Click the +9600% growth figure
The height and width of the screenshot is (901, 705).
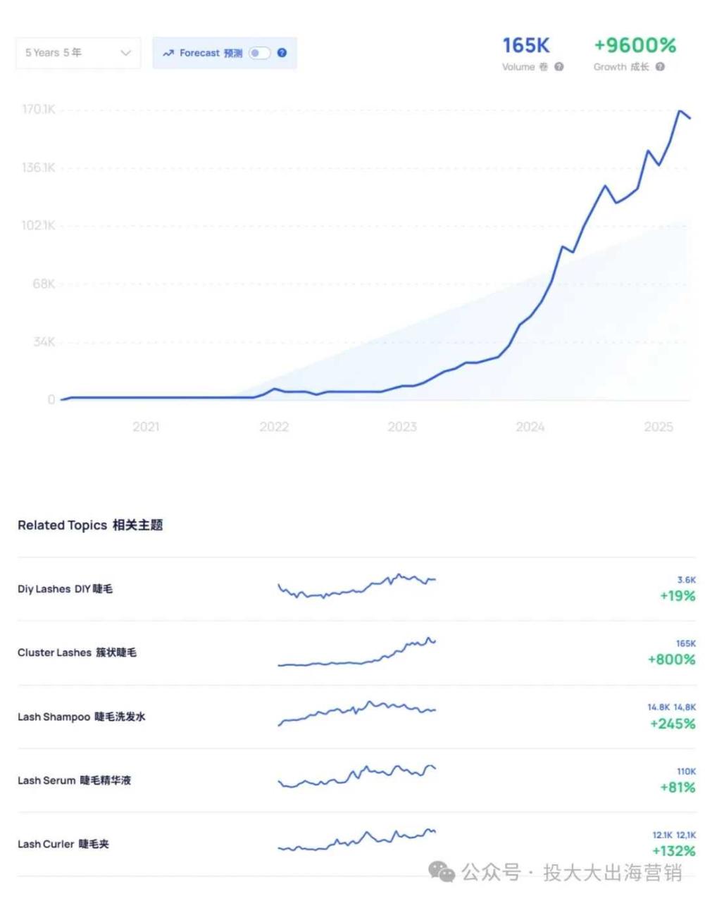coord(635,46)
